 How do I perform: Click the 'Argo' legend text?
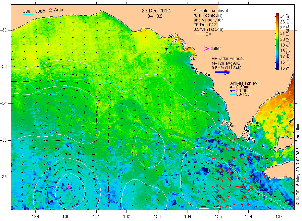coord(58,10)
